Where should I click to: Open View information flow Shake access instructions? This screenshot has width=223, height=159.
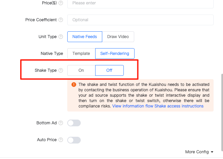point(158,106)
